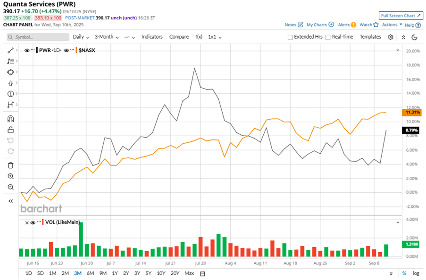Image resolution: width=426 pixels, height=280 pixels.
Task: Click the 1.31M volume label
Action: pos(411,244)
